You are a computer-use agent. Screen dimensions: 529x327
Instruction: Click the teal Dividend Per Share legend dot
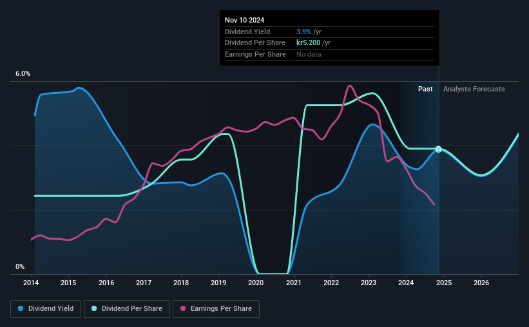tap(94, 308)
